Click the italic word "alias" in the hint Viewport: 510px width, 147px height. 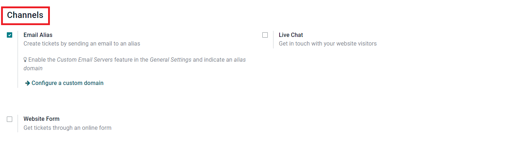240,60
